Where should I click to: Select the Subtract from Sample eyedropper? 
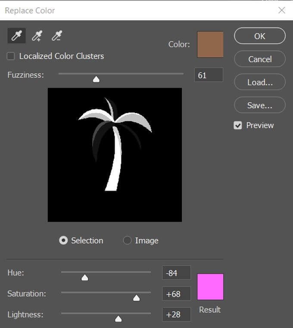pos(57,36)
